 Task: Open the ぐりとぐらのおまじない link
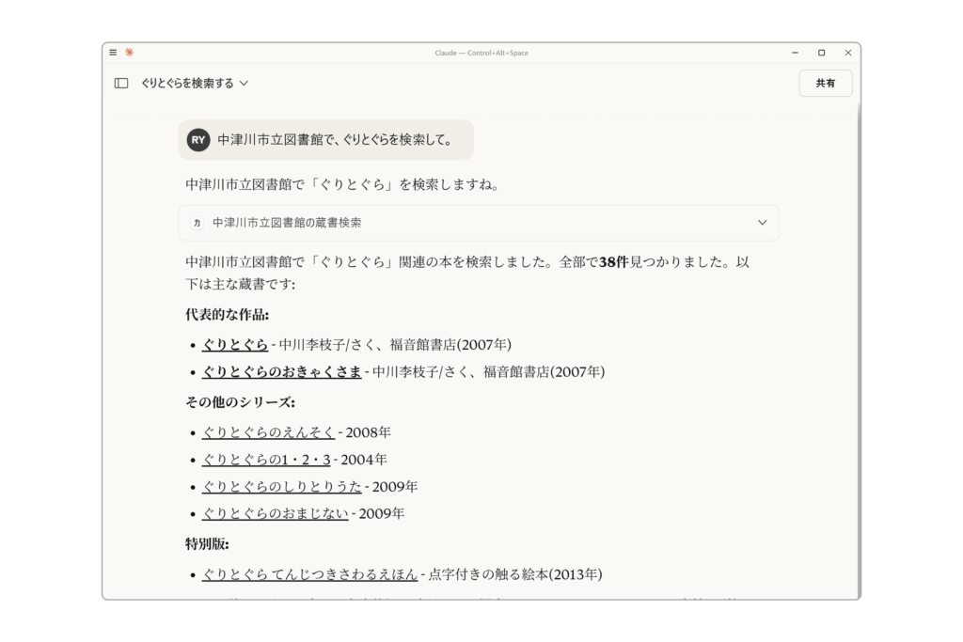[x=275, y=514]
